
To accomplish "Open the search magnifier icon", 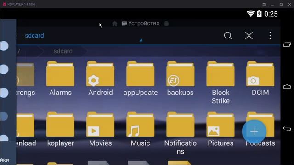I will click(x=228, y=36).
